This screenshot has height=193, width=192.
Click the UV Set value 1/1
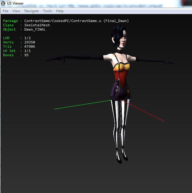click(x=27, y=51)
